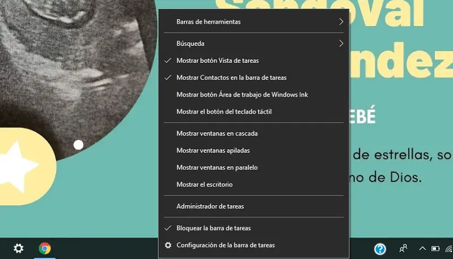Screen dimensions: 453x259
Task: Check battery status icon in tray
Action: (435, 248)
